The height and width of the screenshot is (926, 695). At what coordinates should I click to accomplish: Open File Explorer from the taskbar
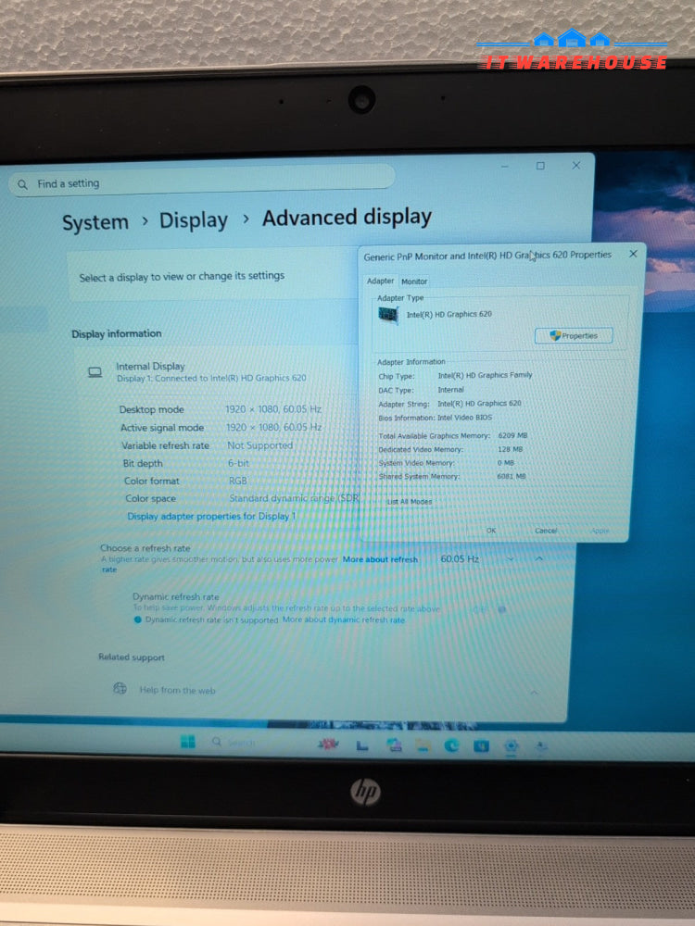click(423, 745)
